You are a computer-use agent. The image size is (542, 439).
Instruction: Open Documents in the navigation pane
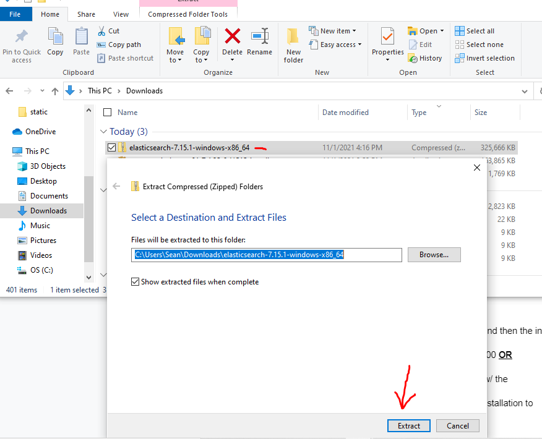tap(43, 196)
